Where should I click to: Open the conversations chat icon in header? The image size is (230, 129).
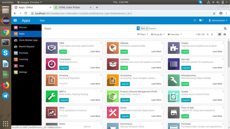[x=201, y=20]
